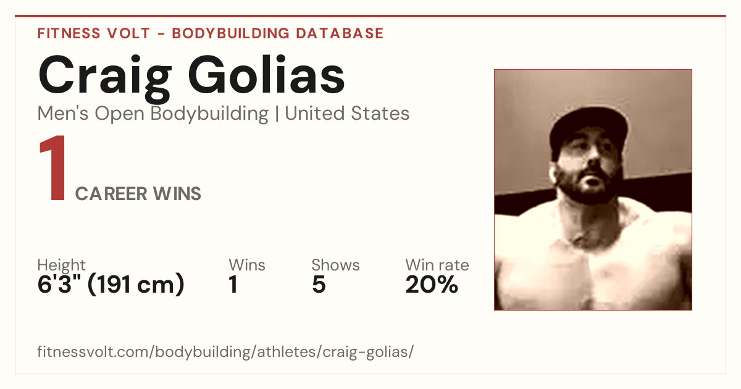Viewport: 741px width, 389px height.
Task: Select the Craig Golias name heading
Action: [x=191, y=75]
